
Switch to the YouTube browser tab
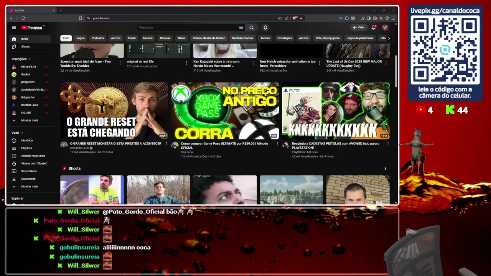pos(31,10)
